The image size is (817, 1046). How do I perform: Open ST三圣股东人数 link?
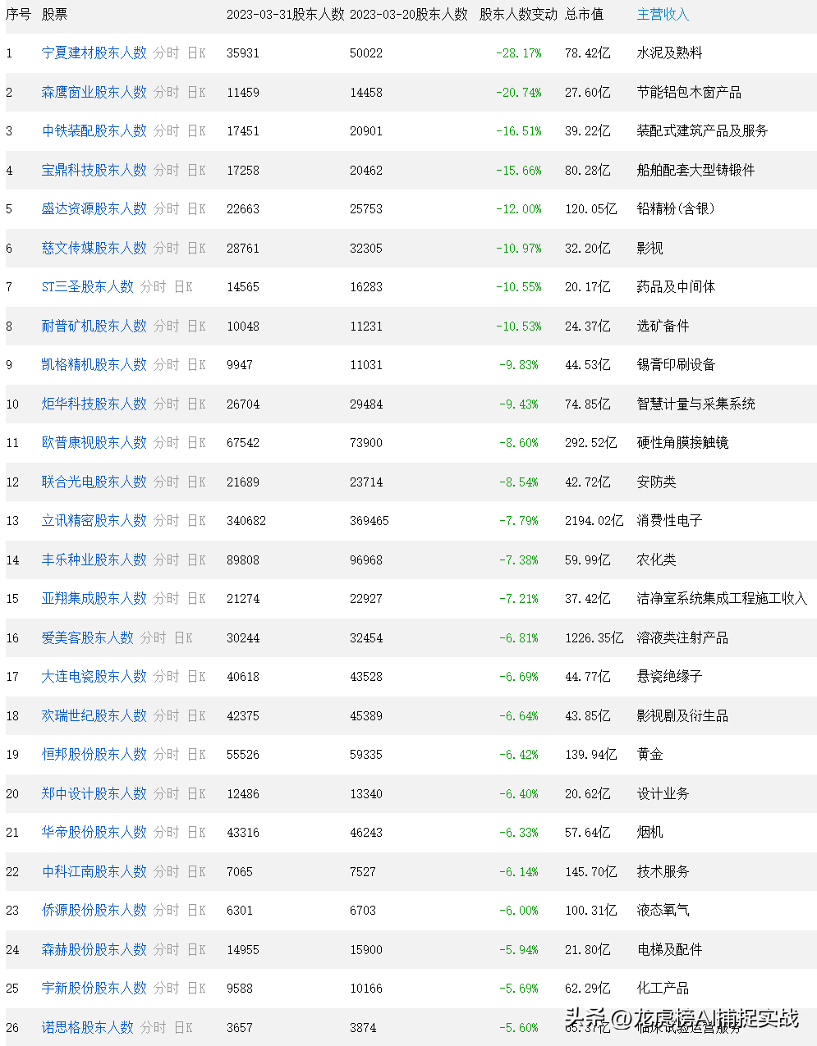click(x=88, y=286)
